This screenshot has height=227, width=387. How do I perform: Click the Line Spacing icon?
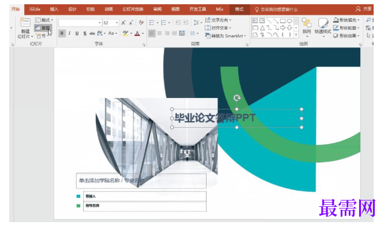coord(196,23)
